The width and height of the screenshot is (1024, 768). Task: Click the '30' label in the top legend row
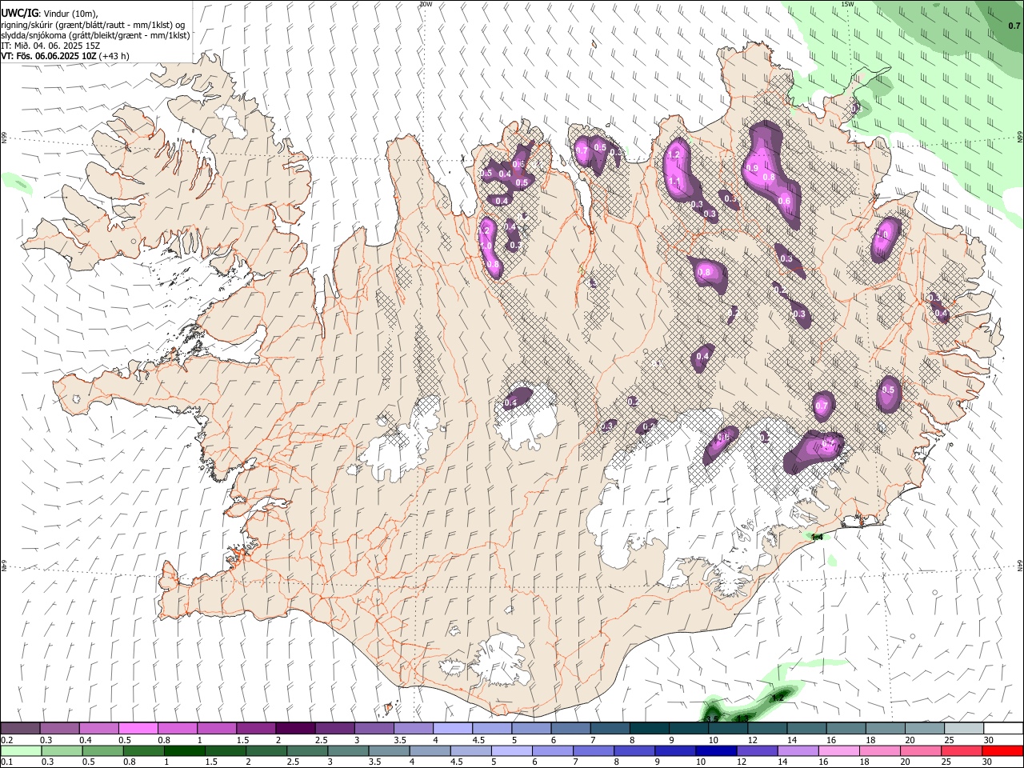coord(989,739)
